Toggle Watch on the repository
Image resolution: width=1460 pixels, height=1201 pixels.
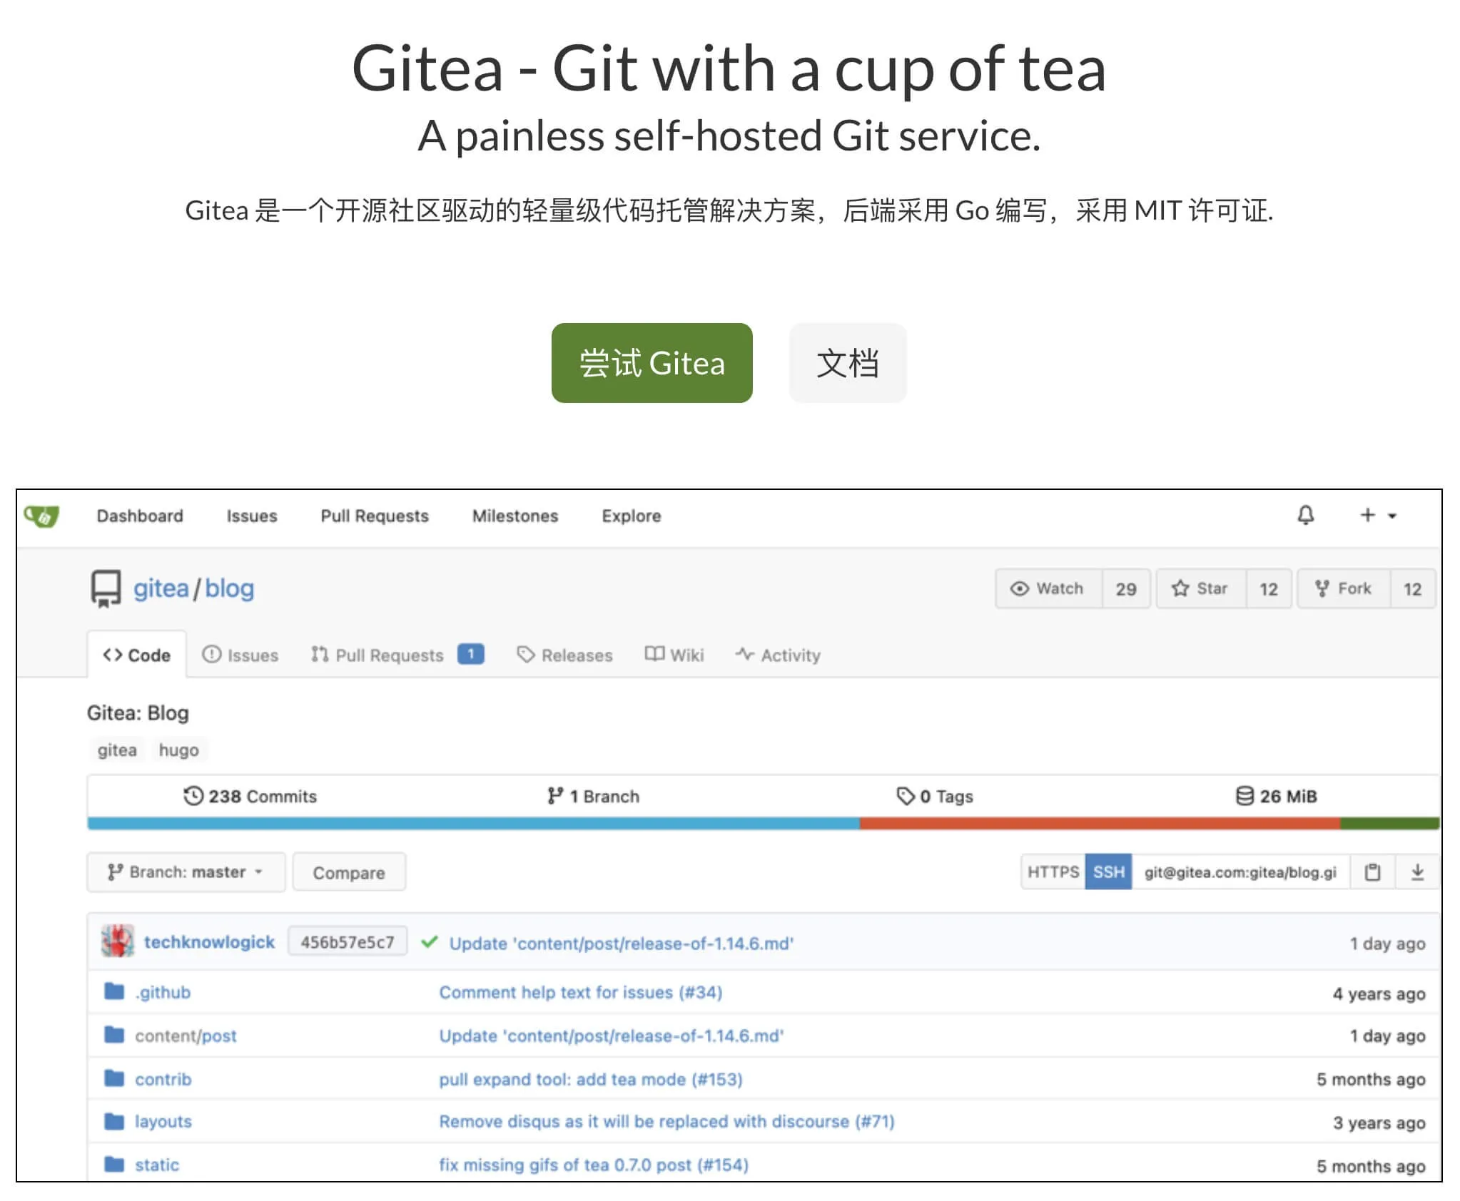(x=1048, y=588)
